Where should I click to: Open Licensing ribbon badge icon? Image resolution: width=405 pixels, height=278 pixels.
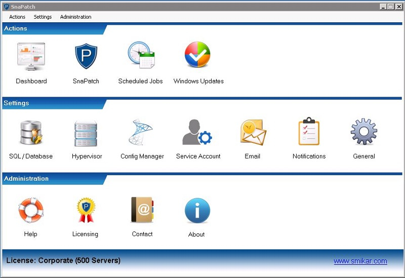tap(86, 210)
